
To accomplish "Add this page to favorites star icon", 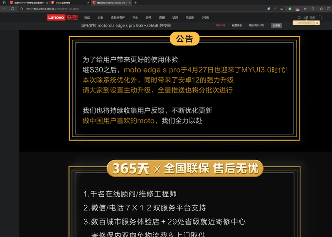I will 281,9.
